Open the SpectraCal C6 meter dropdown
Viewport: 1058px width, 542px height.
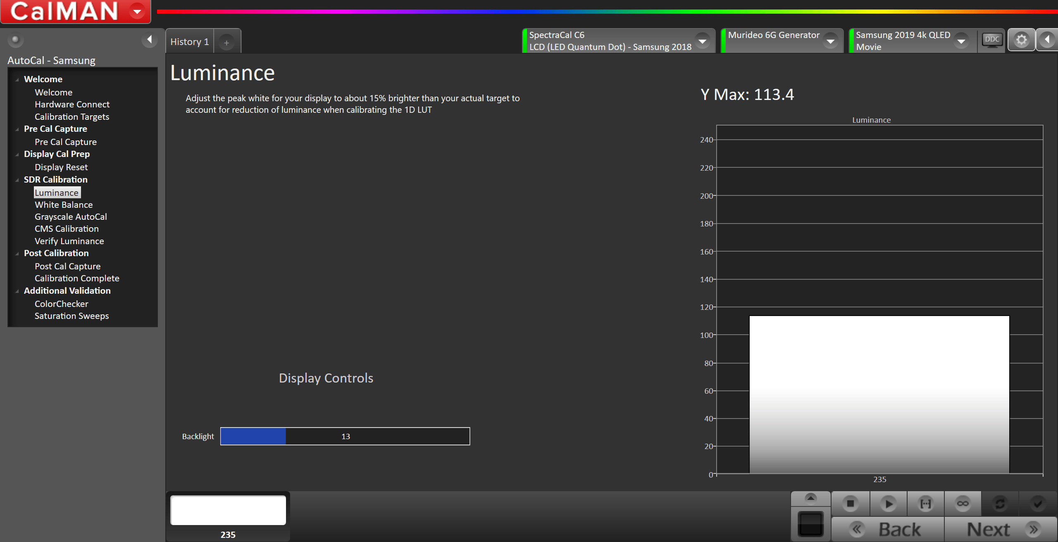coord(702,41)
